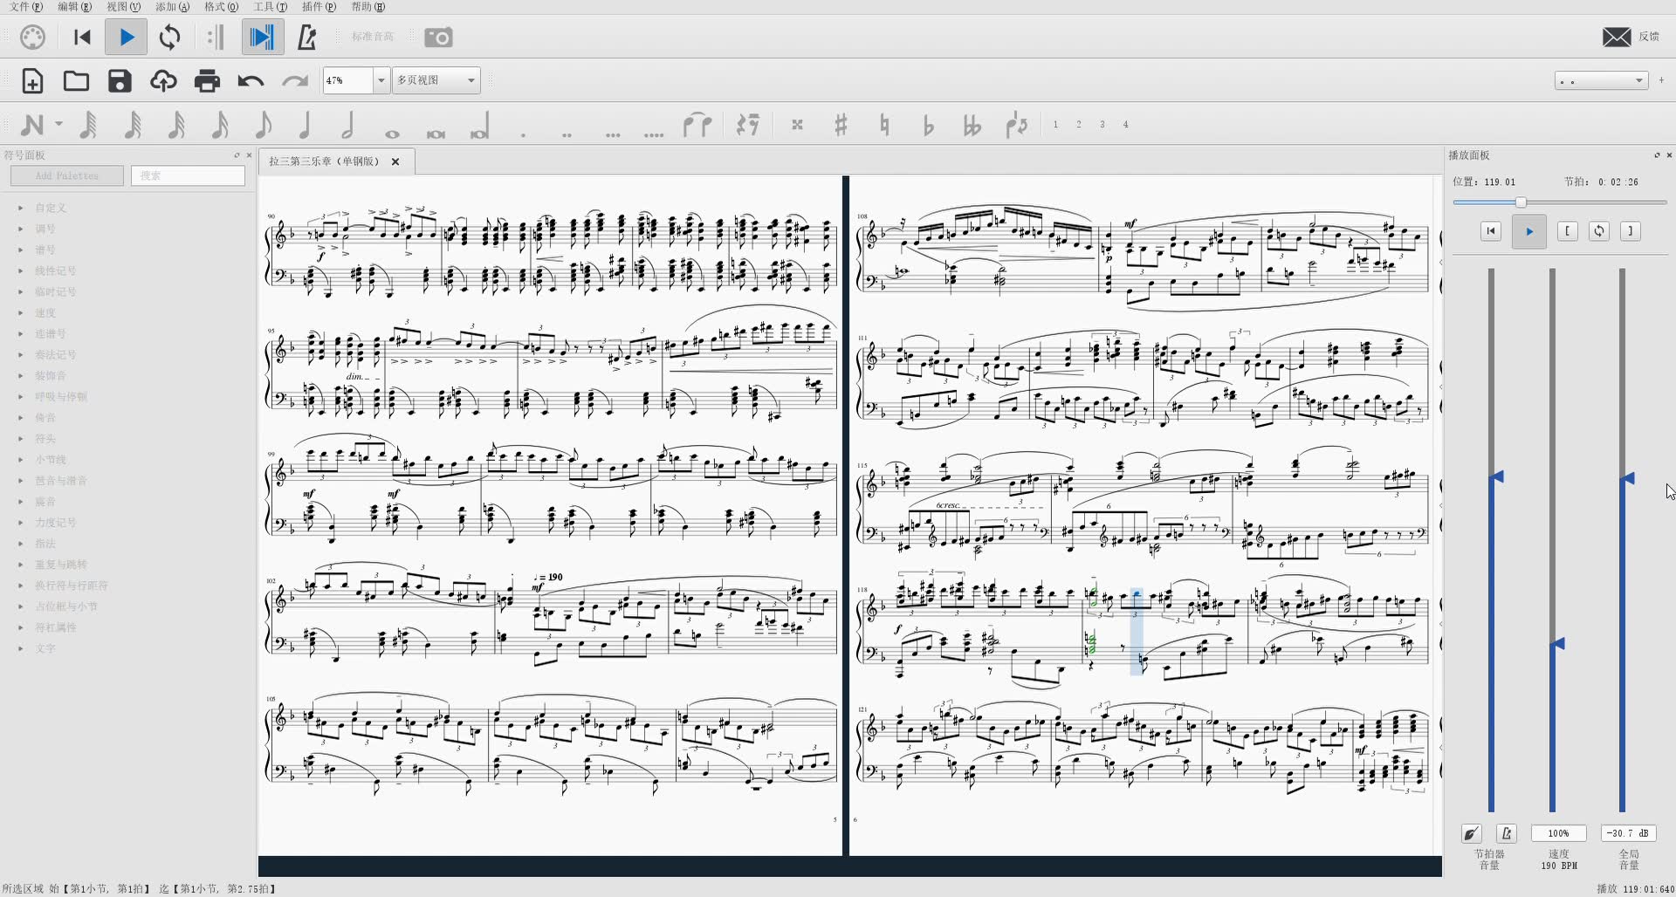Select whole note duration
The height and width of the screenshot is (897, 1676).
(392, 134)
